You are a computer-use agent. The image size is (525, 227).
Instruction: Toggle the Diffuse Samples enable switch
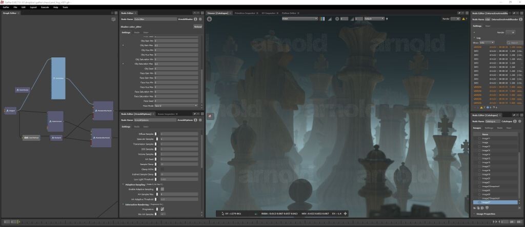(x=156, y=134)
